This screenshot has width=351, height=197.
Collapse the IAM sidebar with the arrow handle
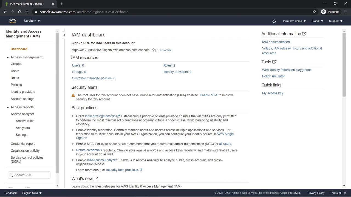click(64, 35)
